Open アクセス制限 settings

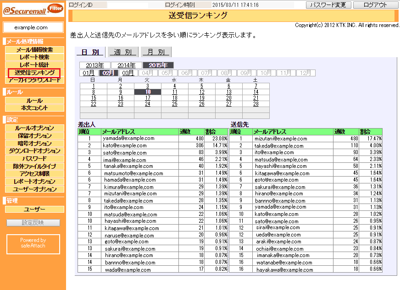click(34, 174)
